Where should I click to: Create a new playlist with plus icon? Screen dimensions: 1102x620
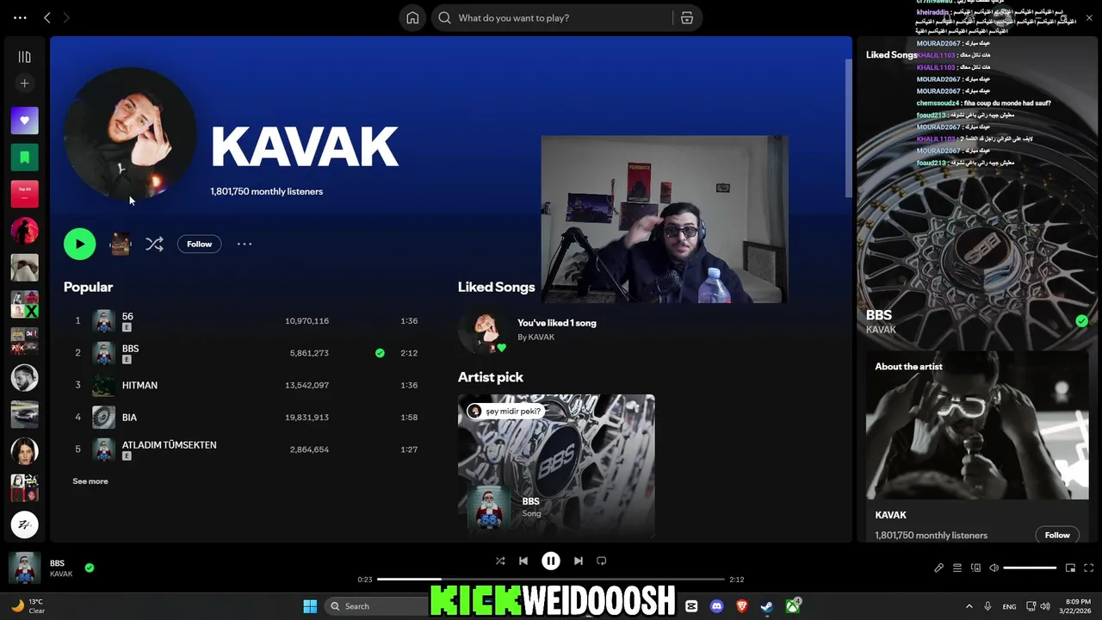pyautogui.click(x=24, y=84)
